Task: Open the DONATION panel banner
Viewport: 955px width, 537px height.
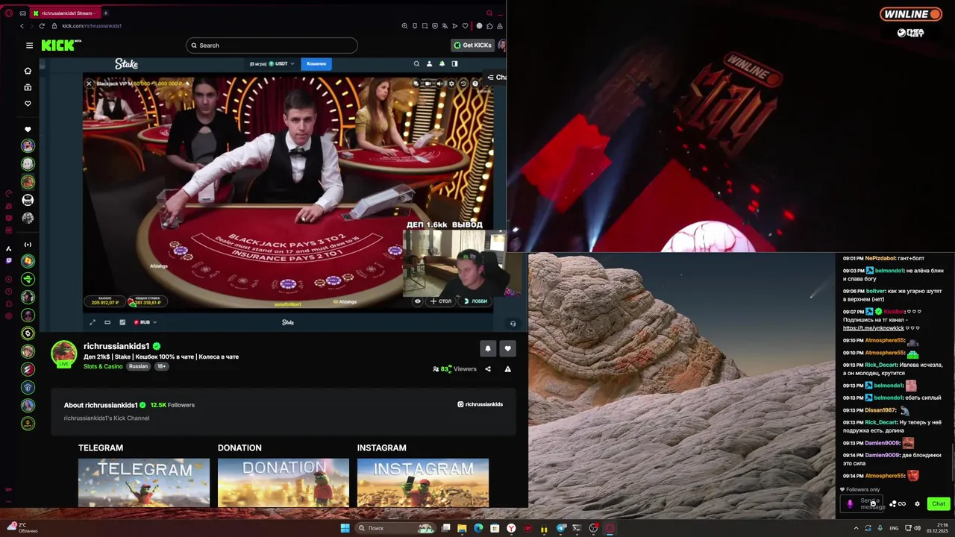Action: (x=284, y=483)
